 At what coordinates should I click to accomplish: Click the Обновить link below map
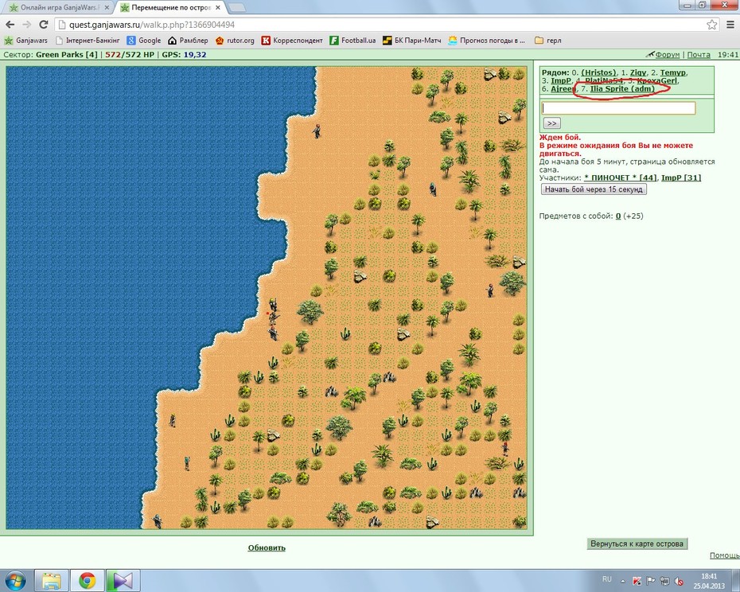tap(267, 548)
